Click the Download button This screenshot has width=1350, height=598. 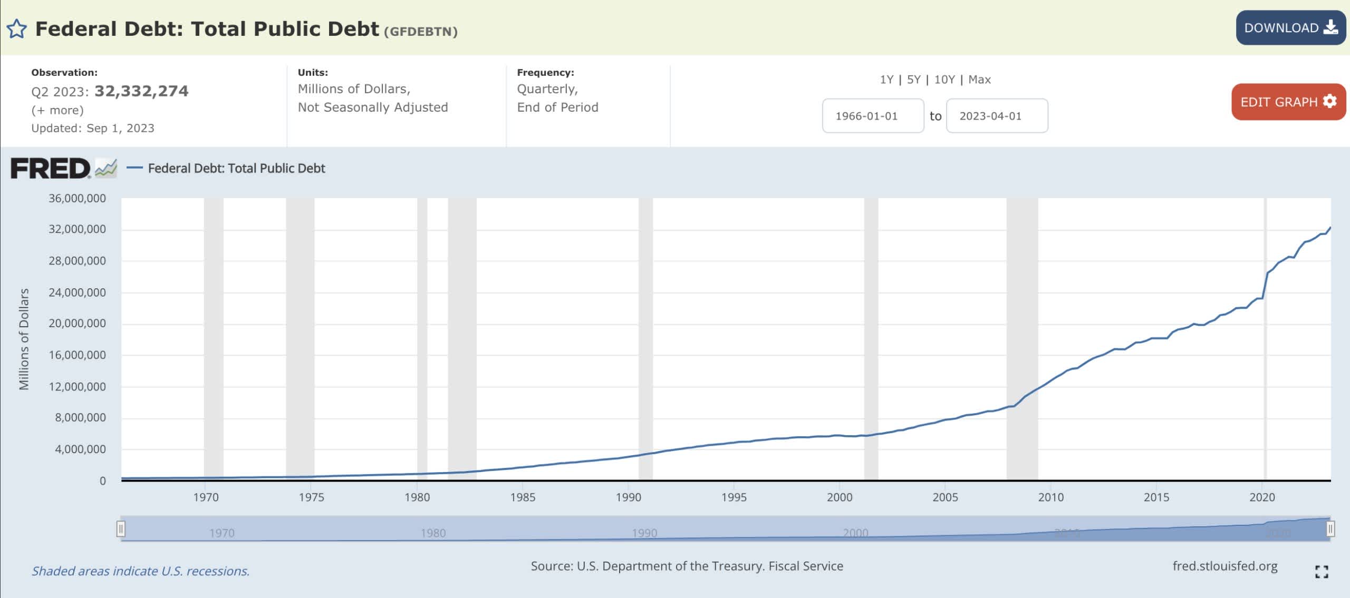(x=1290, y=28)
